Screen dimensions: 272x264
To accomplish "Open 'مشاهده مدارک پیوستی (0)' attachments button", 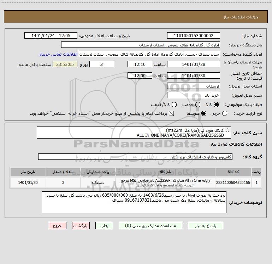I will click(150, 226).
